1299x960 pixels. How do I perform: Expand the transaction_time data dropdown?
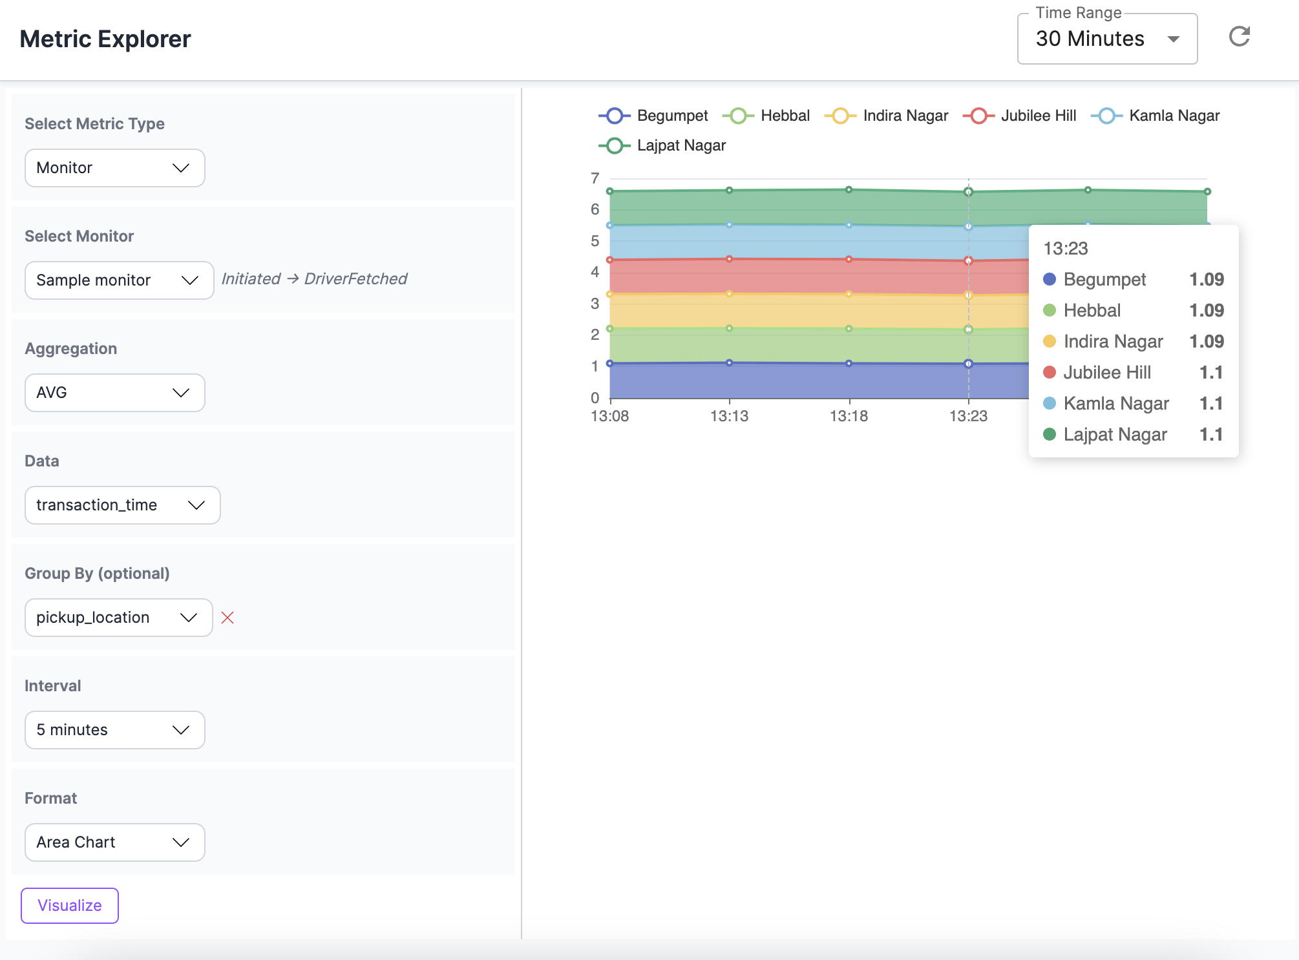point(122,505)
